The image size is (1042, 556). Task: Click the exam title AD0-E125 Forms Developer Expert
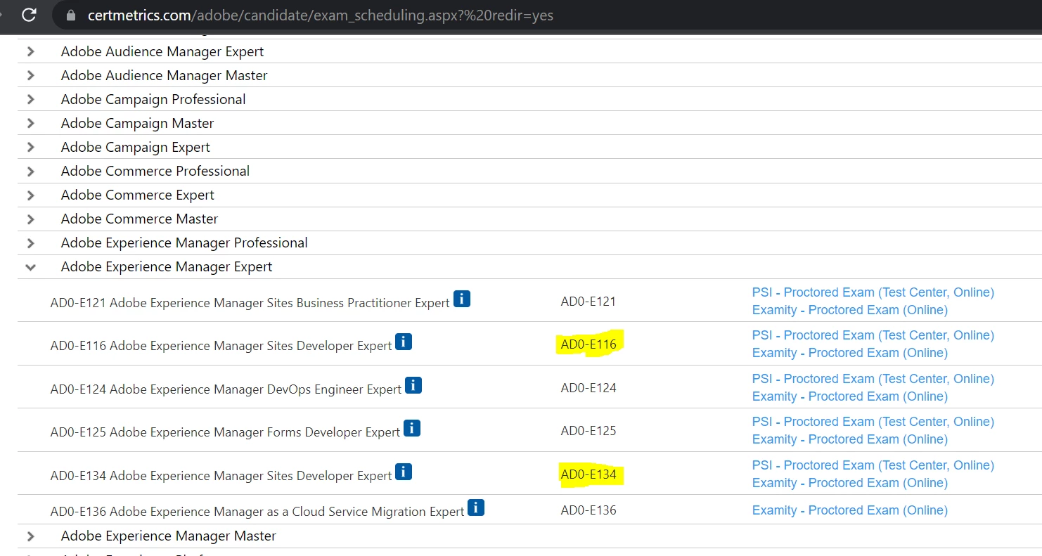coord(226,432)
